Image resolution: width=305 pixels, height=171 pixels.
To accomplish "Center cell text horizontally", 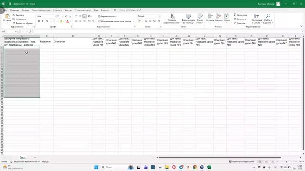I will [81, 21].
